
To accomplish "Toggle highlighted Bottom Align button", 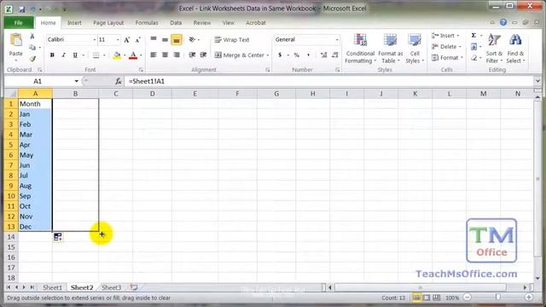I will pyautogui.click(x=177, y=40).
